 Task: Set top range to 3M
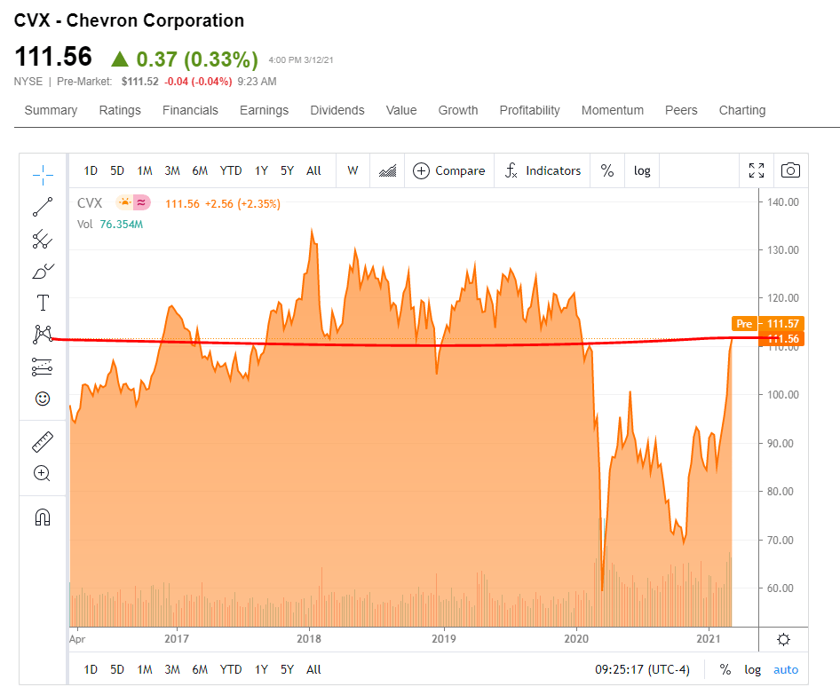[x=172, y=170]
